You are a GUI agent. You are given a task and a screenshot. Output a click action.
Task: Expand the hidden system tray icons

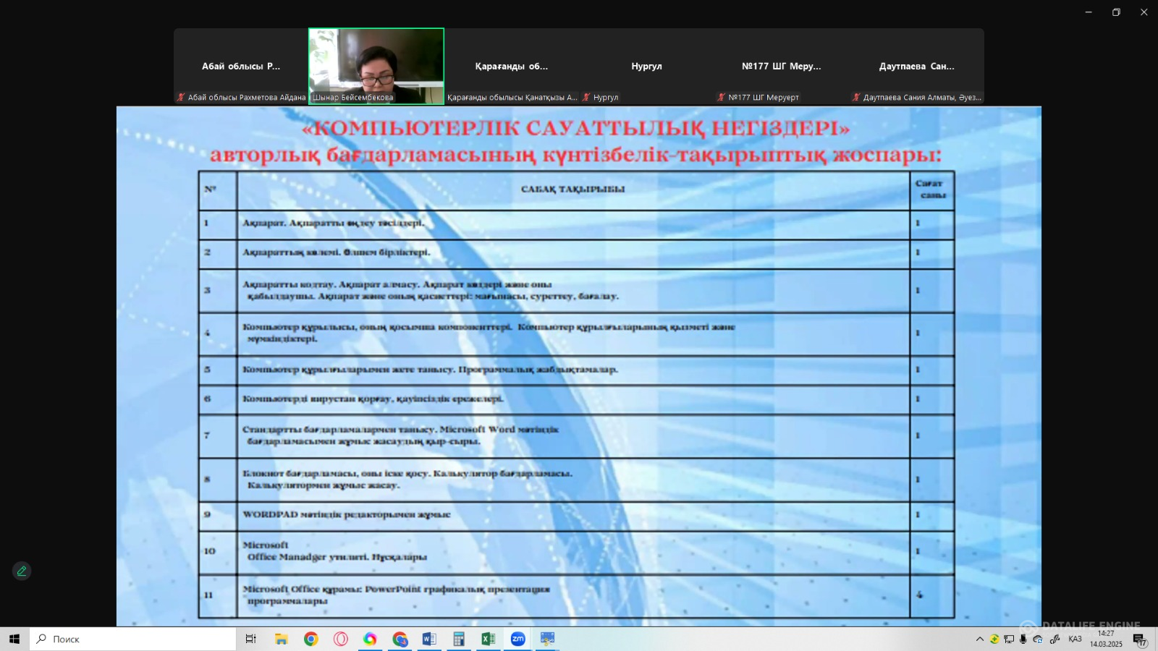[979, 639]
